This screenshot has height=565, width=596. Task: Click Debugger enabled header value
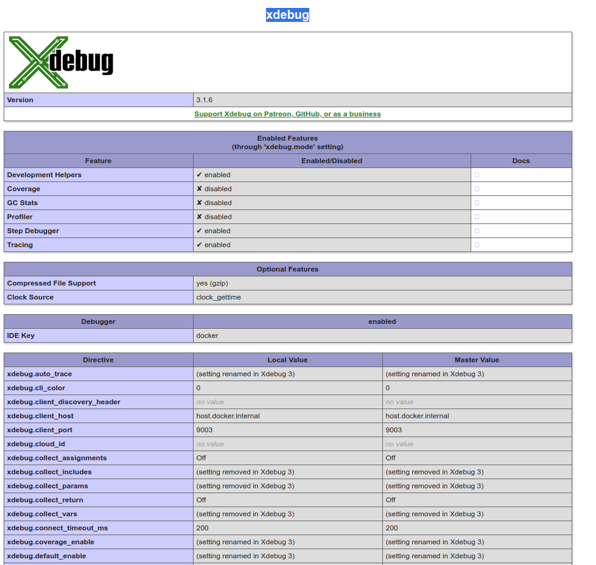382,321
